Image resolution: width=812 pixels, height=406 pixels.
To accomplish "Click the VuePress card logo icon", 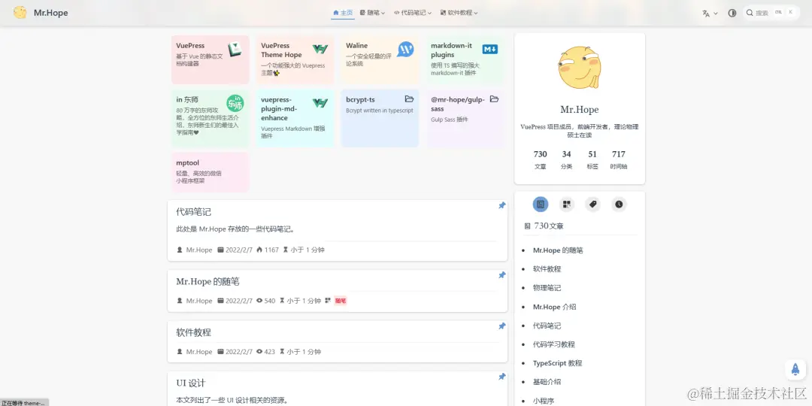I will [x=235, y=49].
